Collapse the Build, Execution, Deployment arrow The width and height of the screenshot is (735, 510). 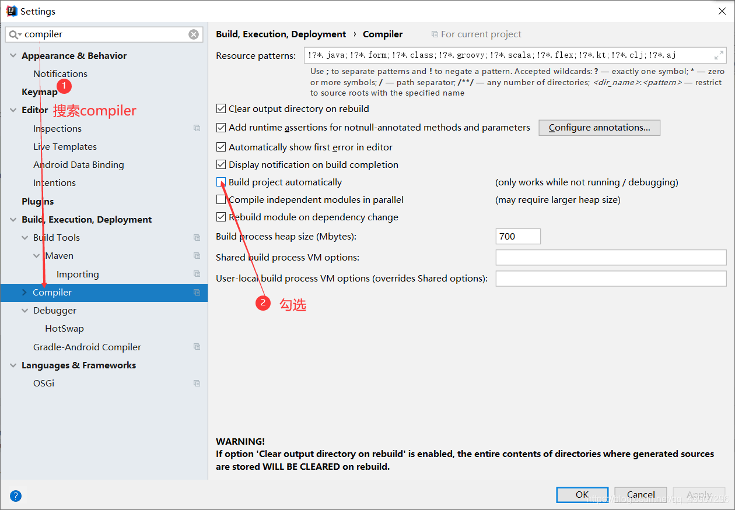pyautogui.click(x=13, y=219)
